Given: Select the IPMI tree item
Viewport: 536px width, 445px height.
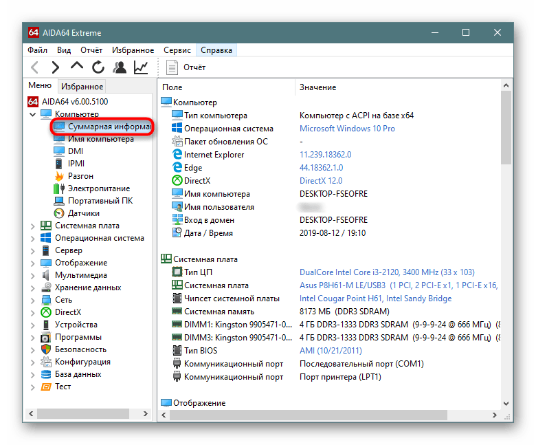Looking at the screenshot, I should pos(69,164).
